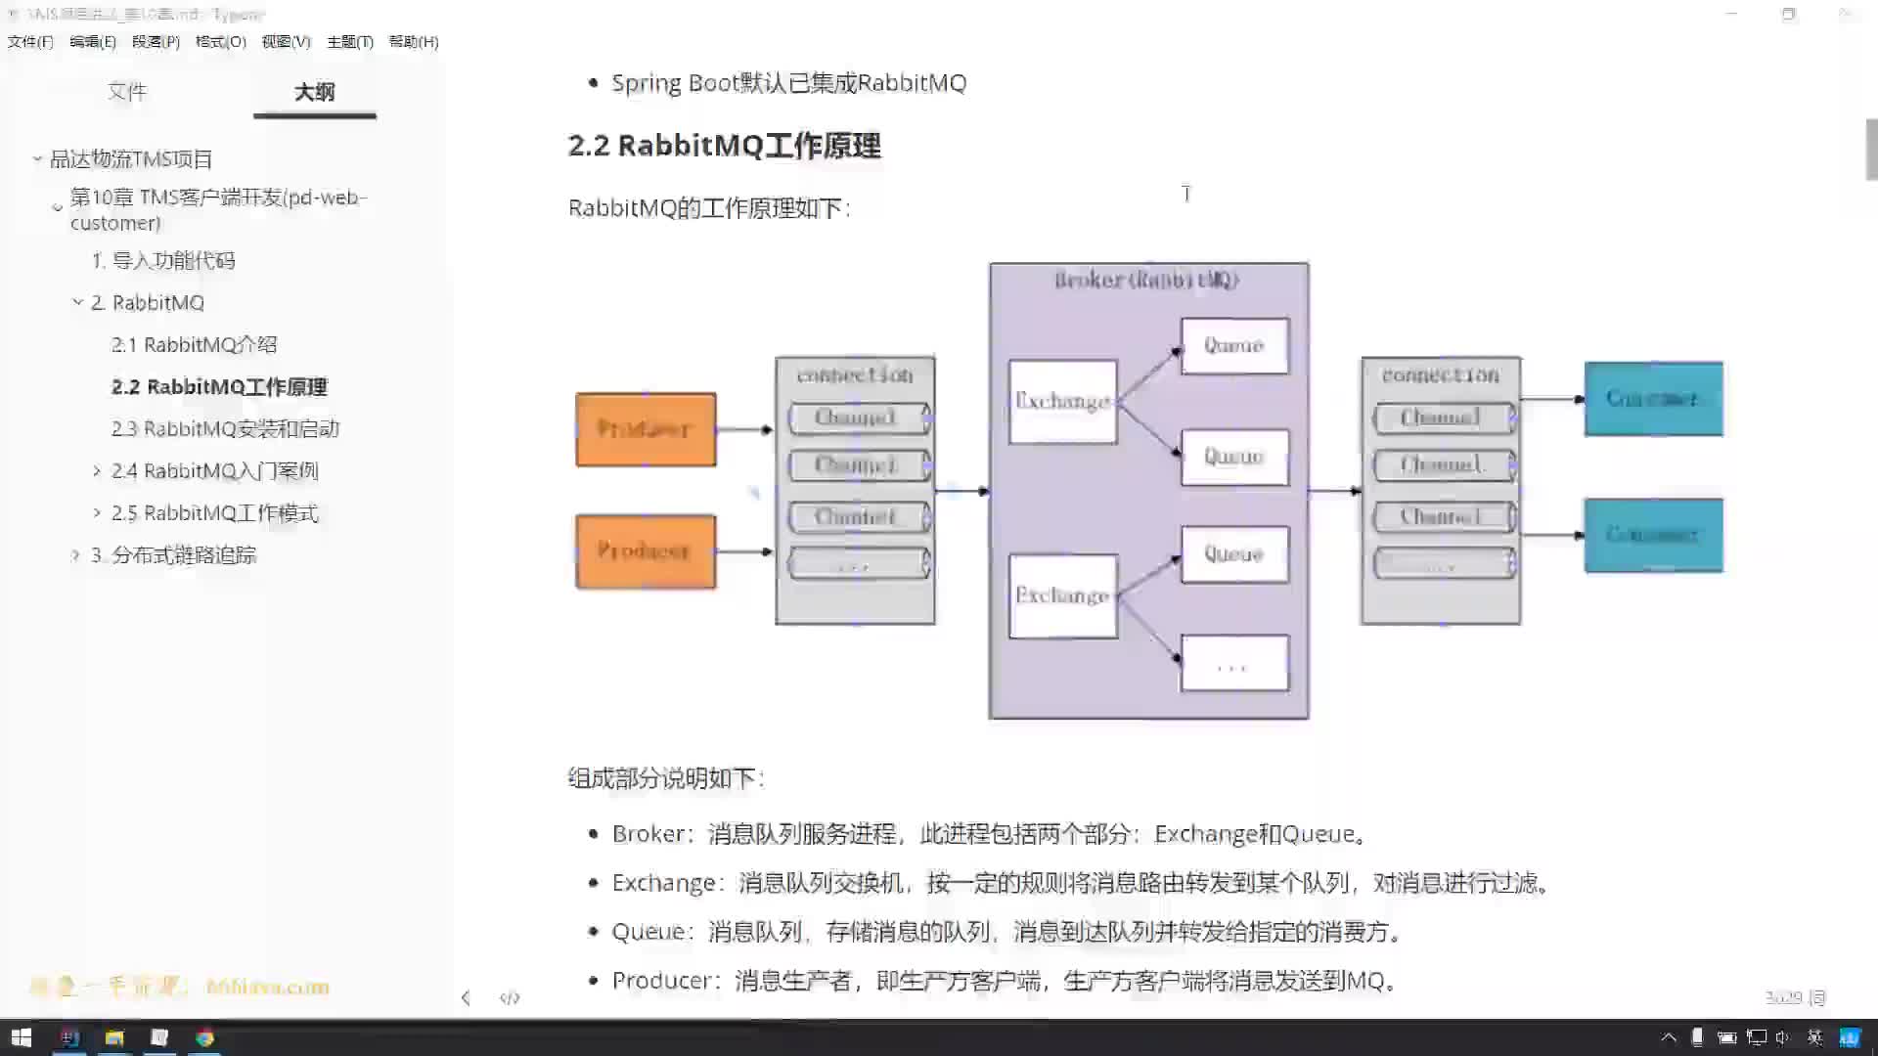Screen dimensions: 1878x1056
Task: Click the document vertical scrollbar thumb
Action: [x=1871, y=150]
